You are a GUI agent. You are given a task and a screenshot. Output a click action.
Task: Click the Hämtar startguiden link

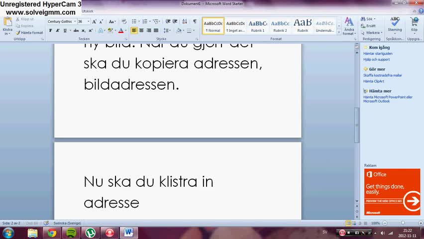(378, 54)
